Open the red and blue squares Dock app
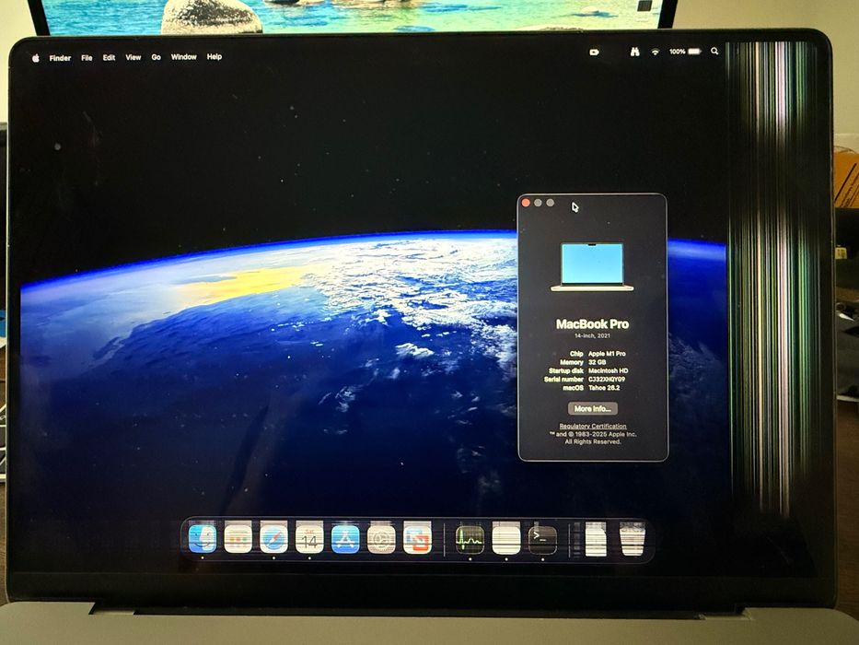This screenshot has height=645, width=859. [417, 538]
